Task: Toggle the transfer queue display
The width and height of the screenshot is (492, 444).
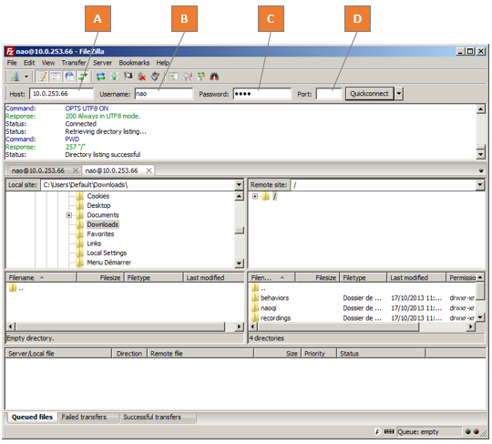Action: 83,77
